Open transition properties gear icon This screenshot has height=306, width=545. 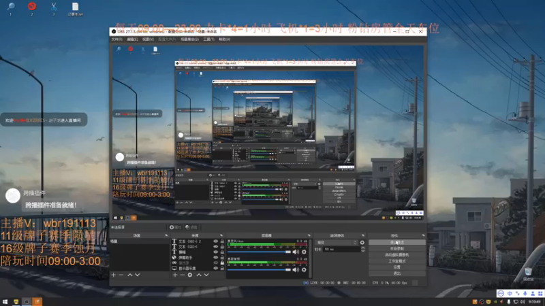coord(362,243)
